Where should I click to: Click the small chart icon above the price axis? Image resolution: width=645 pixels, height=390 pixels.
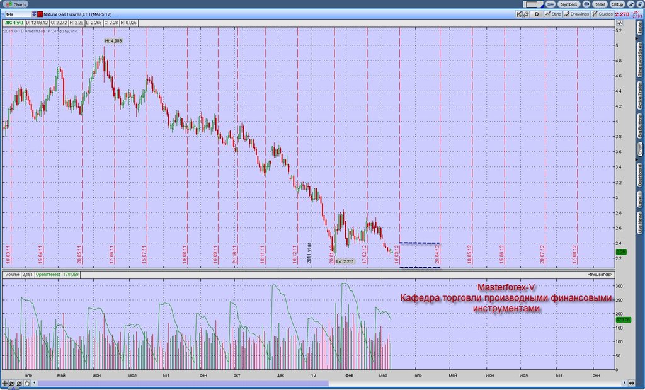click(620, 23)
